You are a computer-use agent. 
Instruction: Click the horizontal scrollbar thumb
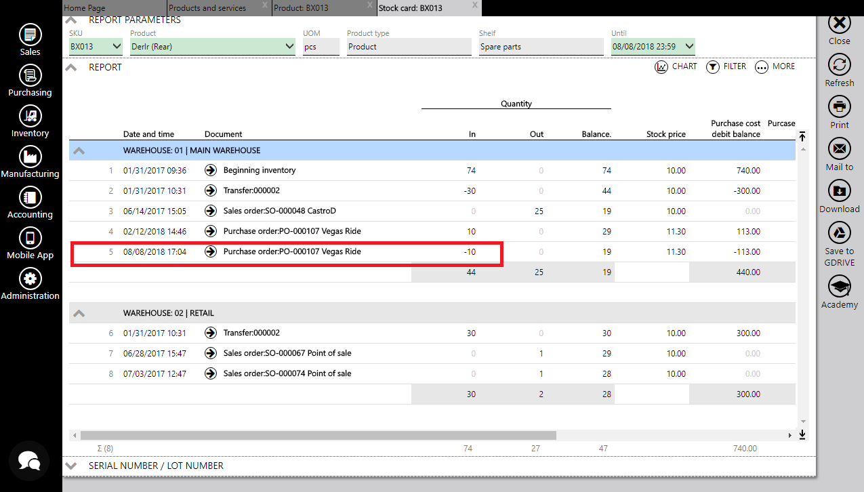click(318, 435)
